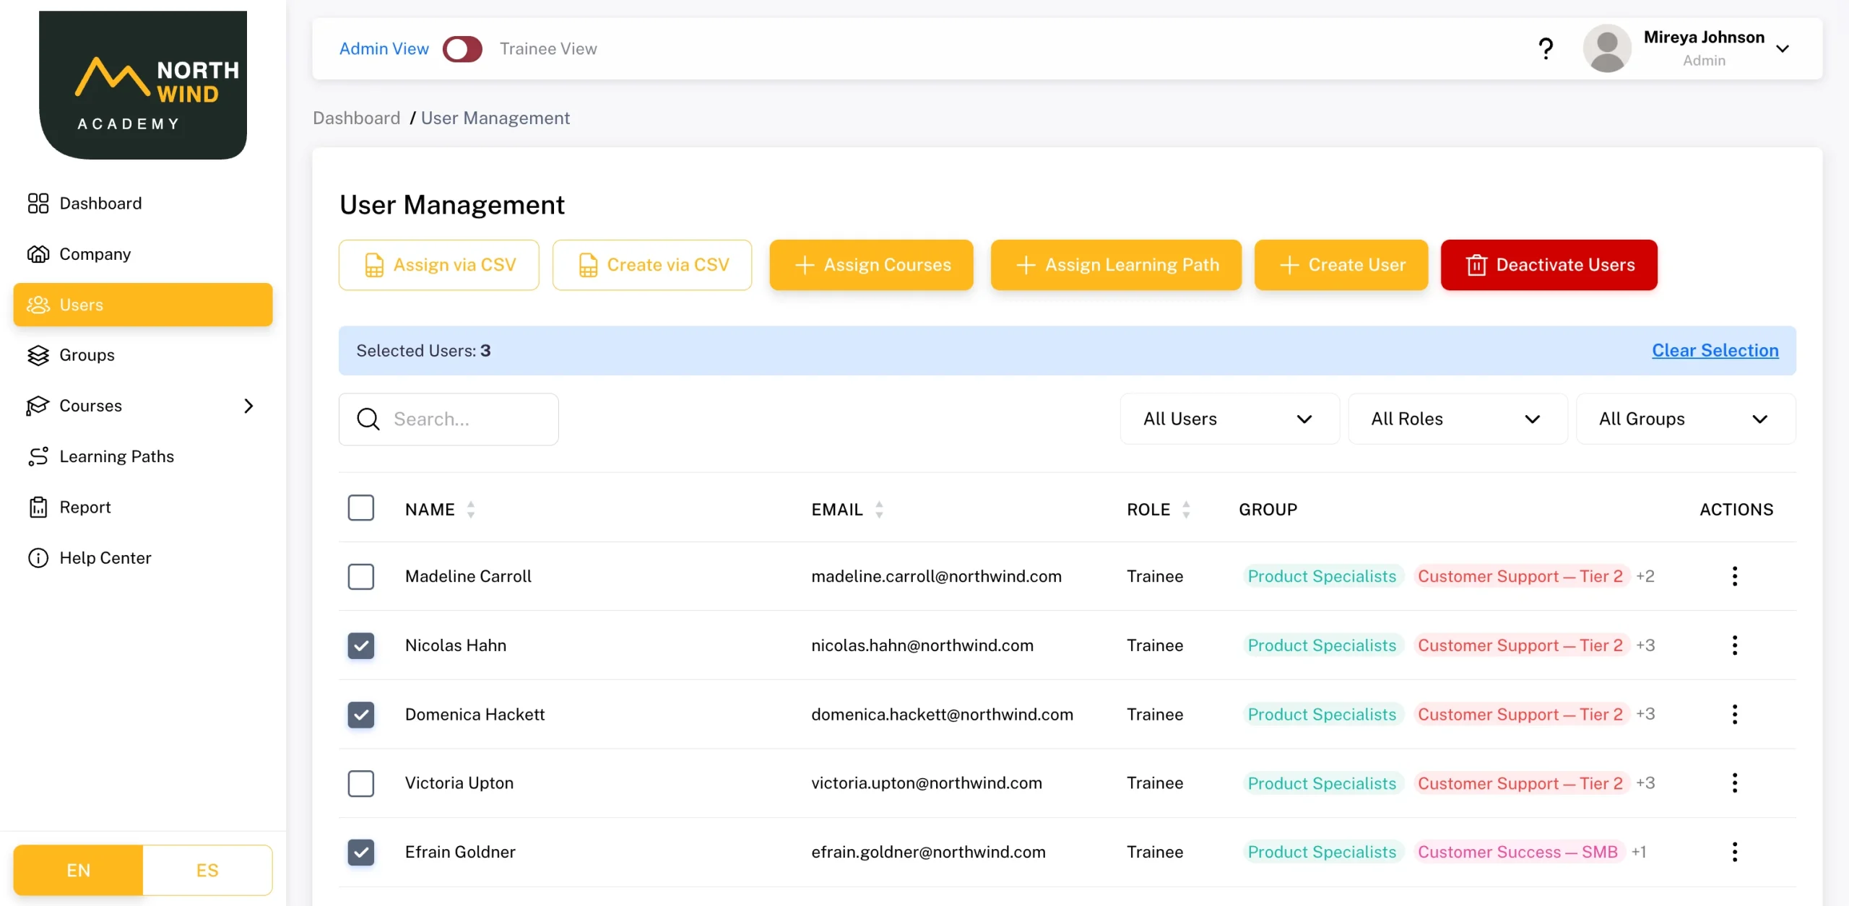
Task: Open Report in sidebar
Action: [143, 507]
